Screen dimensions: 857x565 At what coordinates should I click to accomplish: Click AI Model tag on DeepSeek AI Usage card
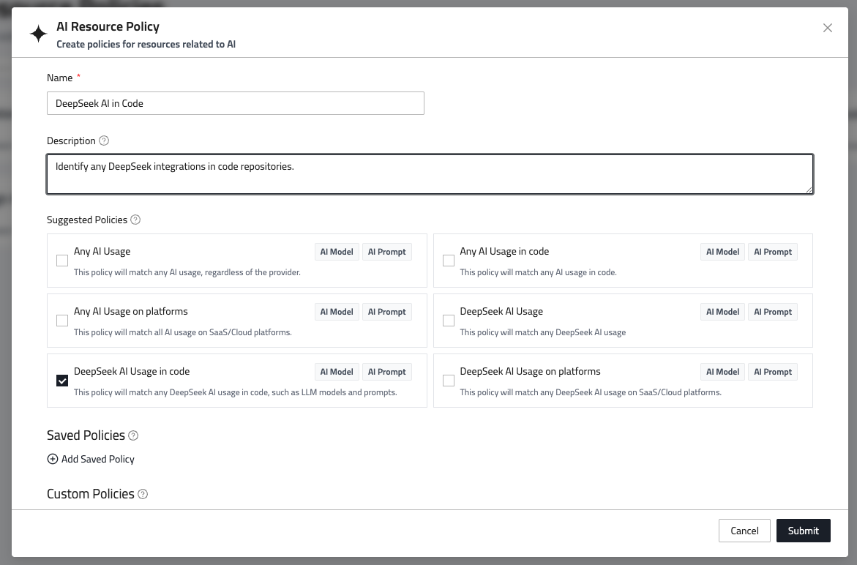[x=722, y=312]
